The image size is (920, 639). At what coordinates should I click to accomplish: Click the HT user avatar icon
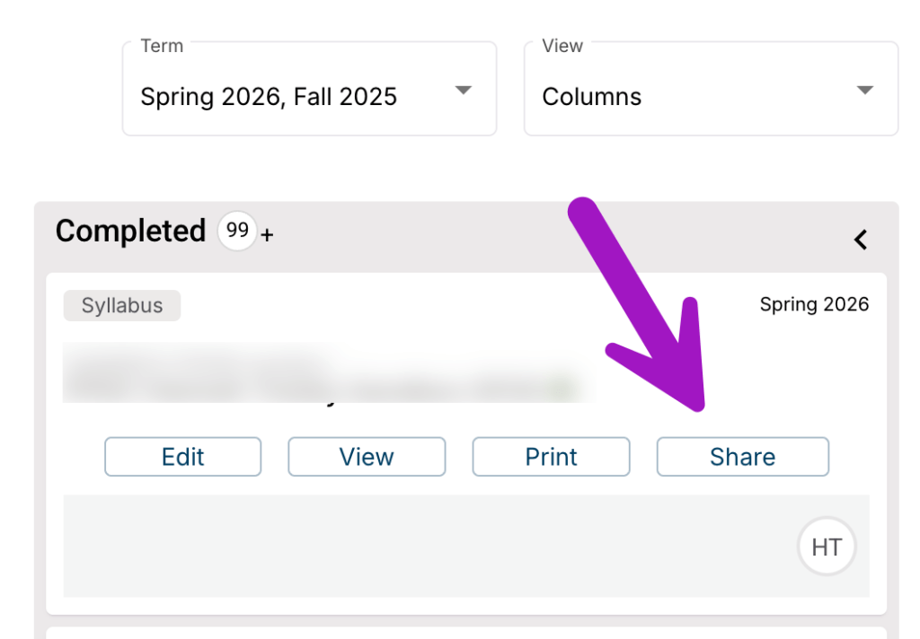[826, 546]
